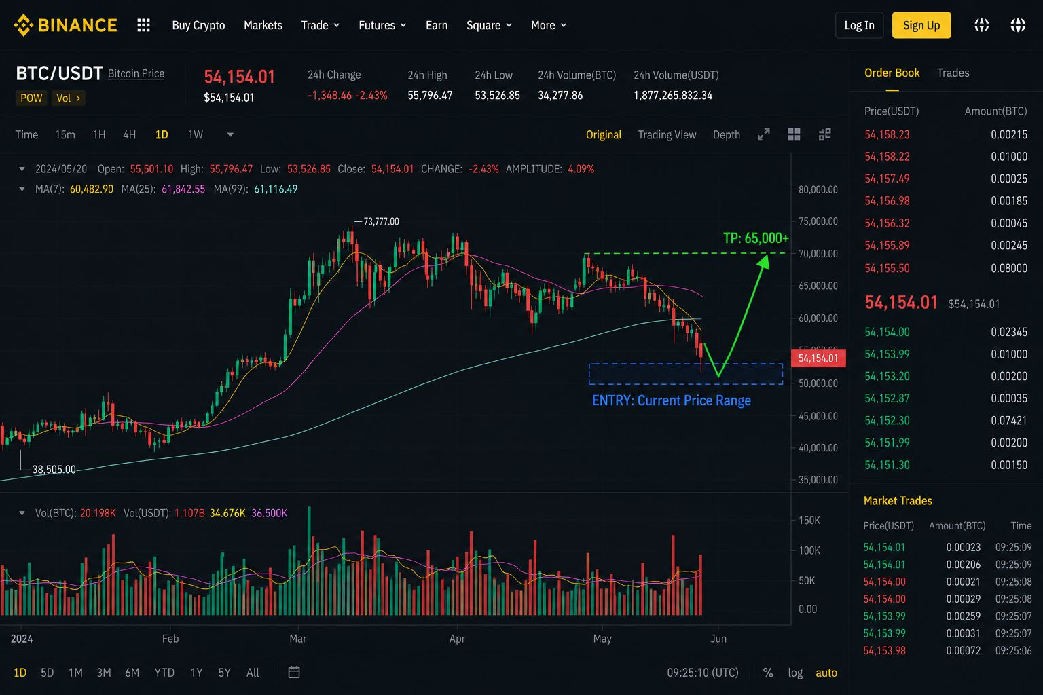
Task: Select the All range
Action: pos(253,673)
